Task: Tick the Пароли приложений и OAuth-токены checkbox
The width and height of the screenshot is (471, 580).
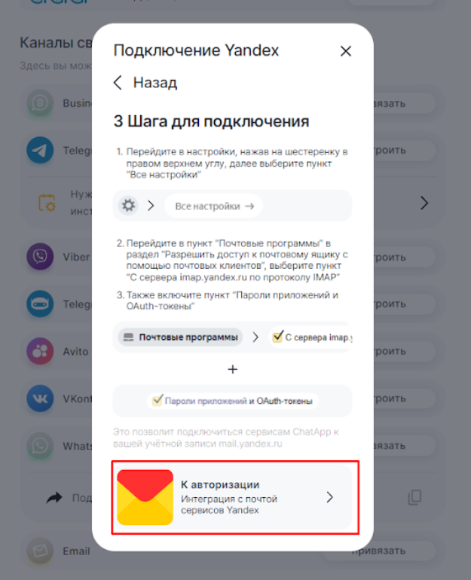Action: click(x=158, y=400)
